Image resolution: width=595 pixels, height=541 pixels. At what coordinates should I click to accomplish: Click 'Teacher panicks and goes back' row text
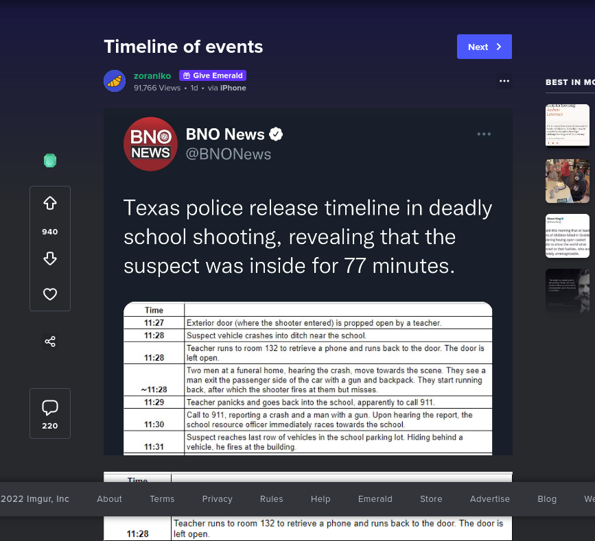(311, 402)
